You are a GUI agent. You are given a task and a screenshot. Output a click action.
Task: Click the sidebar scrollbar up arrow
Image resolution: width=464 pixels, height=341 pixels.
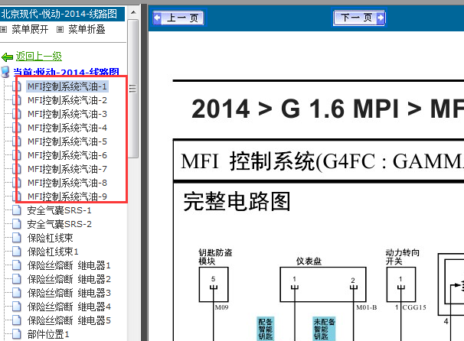click(133, 12)
